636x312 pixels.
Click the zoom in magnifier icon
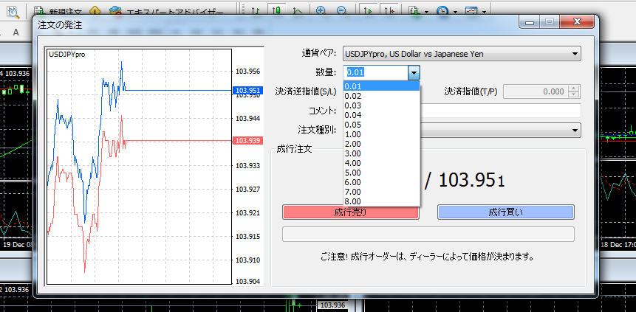click(x=321, y=11)
